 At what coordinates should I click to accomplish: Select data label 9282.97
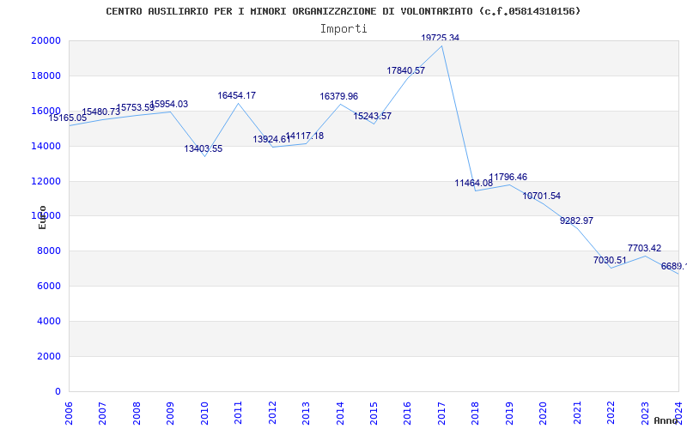pyautogui.click(x=576, y=221)
